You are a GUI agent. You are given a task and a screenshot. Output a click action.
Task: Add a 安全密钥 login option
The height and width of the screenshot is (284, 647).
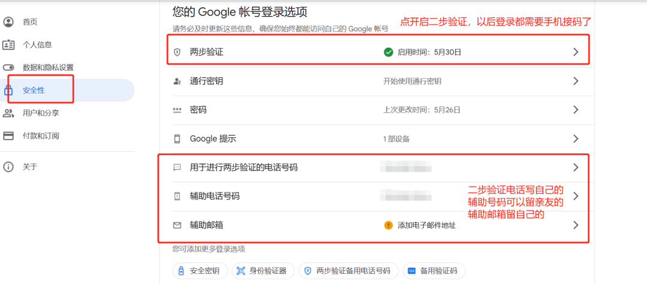pos(201,271)
